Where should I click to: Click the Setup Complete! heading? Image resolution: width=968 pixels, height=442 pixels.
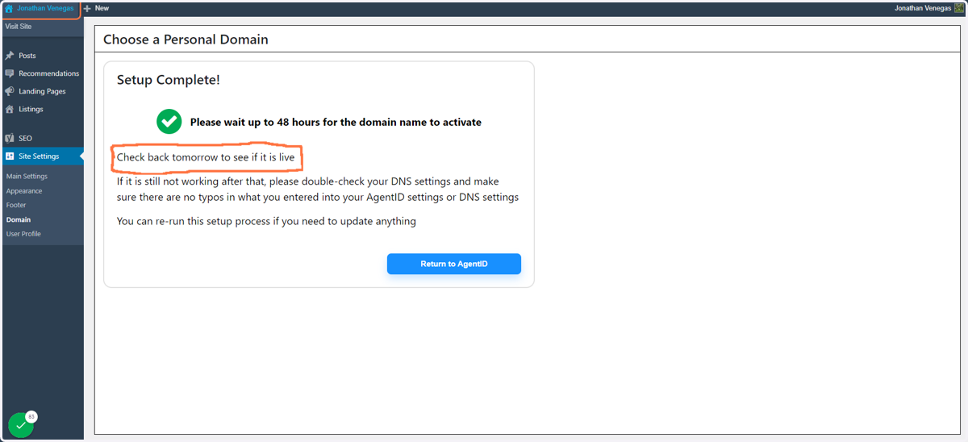click(x=169, y=80)
